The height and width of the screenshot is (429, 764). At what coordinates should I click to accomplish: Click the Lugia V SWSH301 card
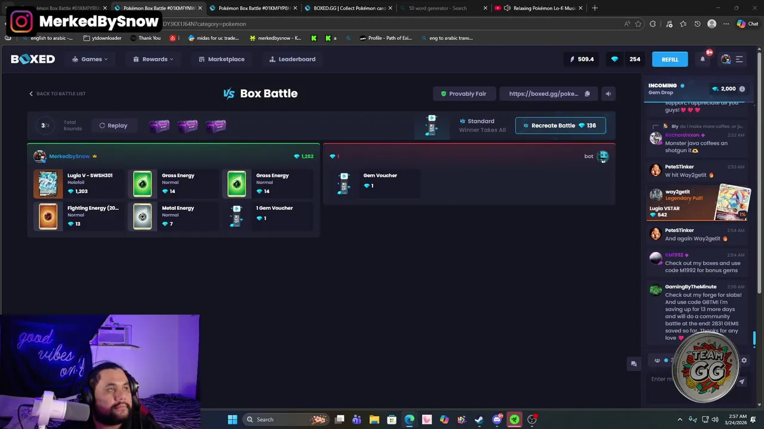(x=79, y=184)
